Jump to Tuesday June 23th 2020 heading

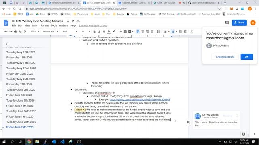pos(21,122)
